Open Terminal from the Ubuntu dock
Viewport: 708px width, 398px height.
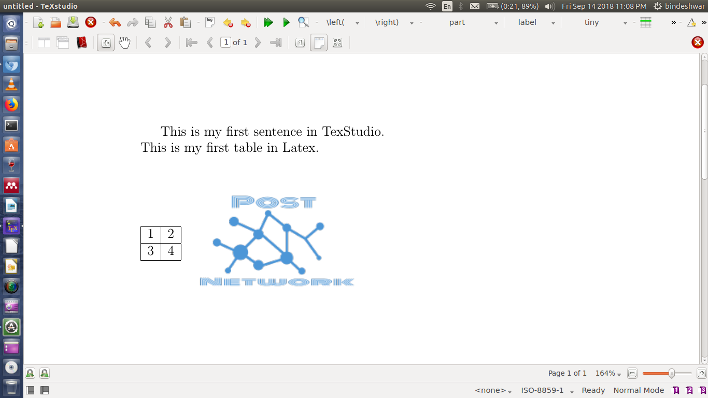11,125
